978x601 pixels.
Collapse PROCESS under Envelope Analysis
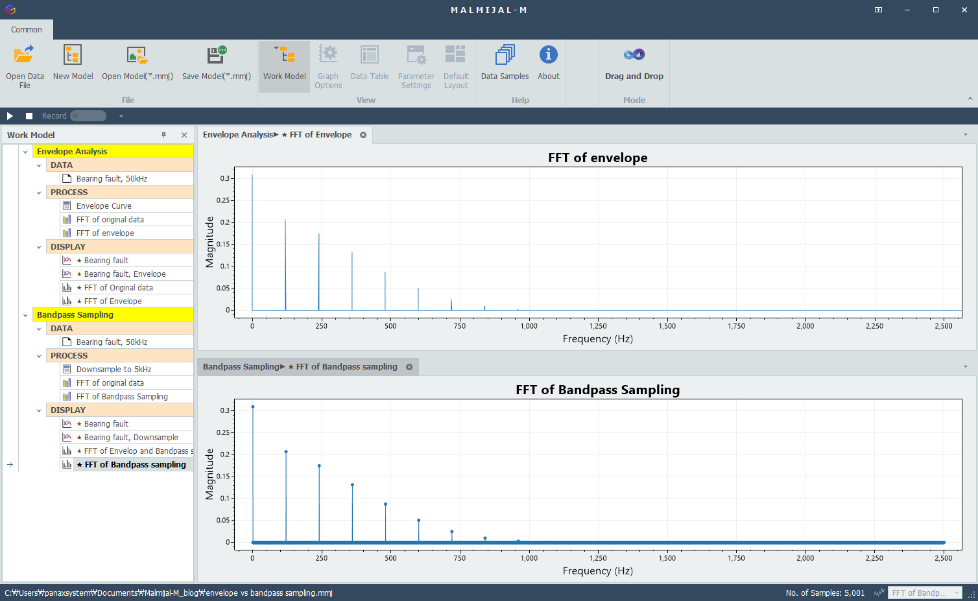point(39,193)
